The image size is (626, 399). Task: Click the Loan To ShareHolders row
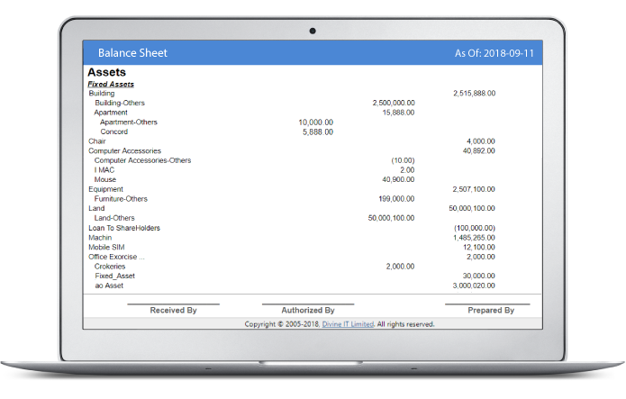(x=124, y=228)
